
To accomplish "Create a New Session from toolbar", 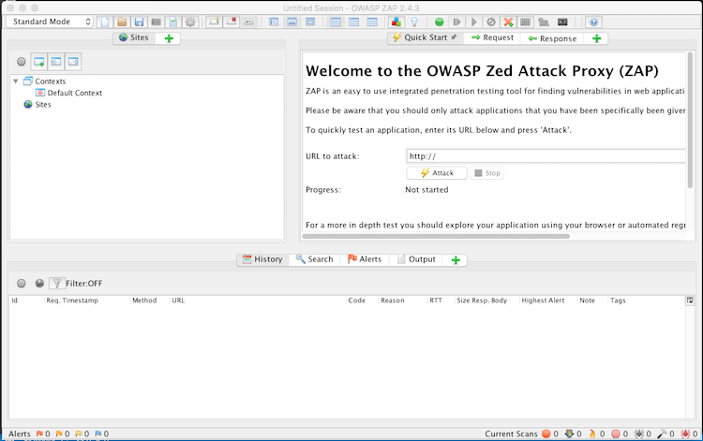I will (x=105, y=22).
